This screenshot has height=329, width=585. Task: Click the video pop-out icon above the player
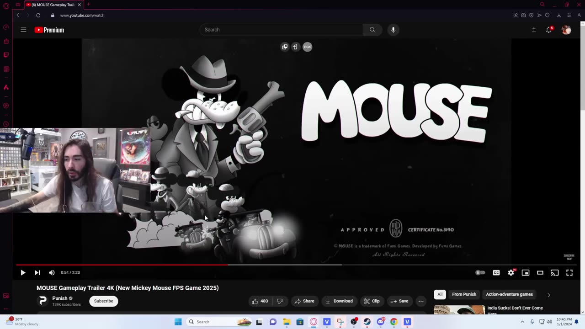coord(285,47)
